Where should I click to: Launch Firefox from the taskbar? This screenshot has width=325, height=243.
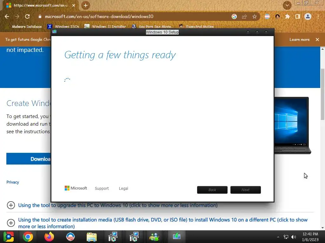[49, 237]
